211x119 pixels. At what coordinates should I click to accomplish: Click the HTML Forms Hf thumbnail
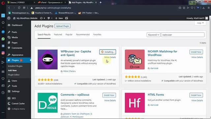[135, 103]
